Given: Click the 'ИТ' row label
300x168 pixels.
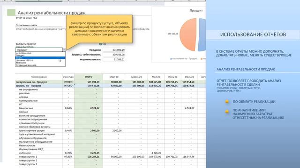Looking at the screenshot, I should point(21,105).
